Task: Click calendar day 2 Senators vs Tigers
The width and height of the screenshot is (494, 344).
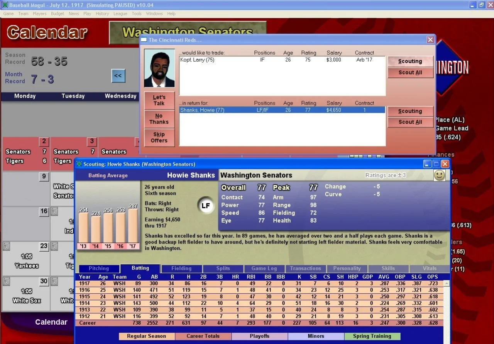Action: click(x=26, y=154)
